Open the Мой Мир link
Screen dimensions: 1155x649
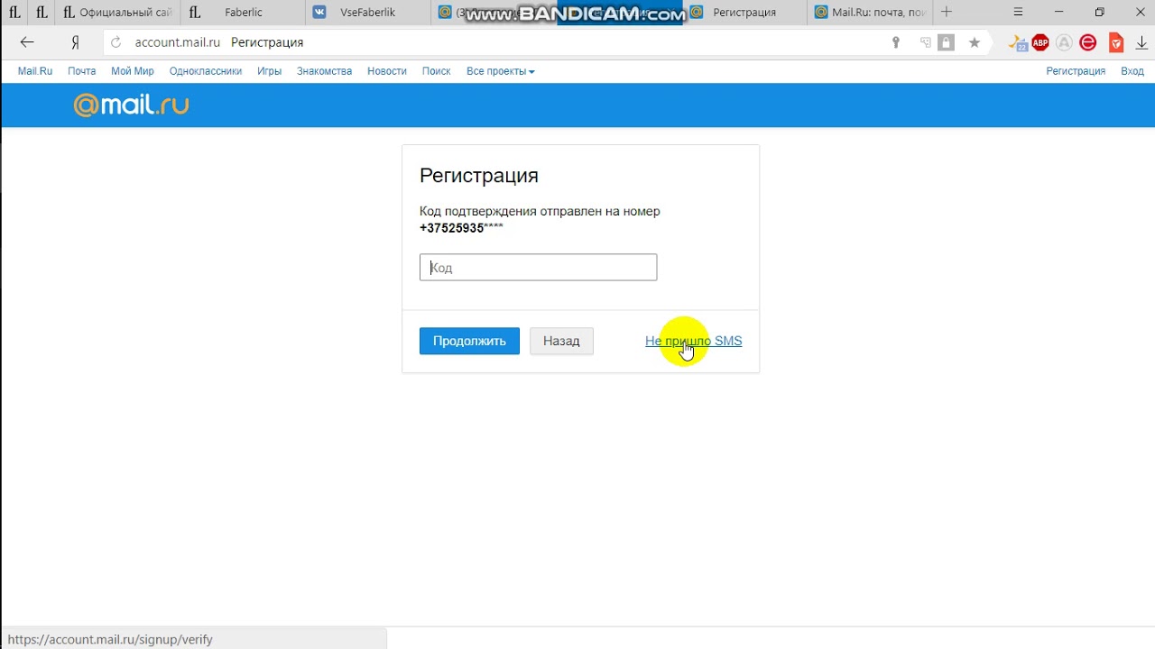(x=133, y=71)
